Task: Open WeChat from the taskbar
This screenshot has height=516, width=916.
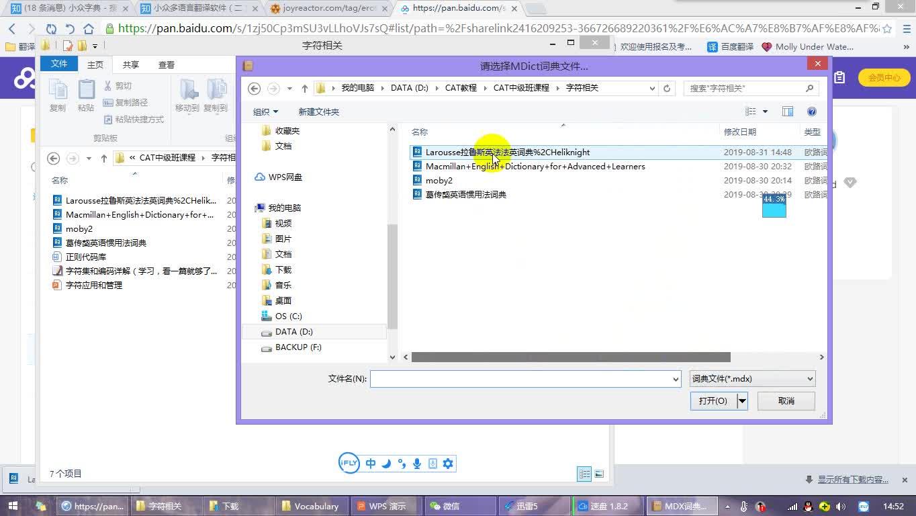Action: pyautogui.click(x=461, y=505)
